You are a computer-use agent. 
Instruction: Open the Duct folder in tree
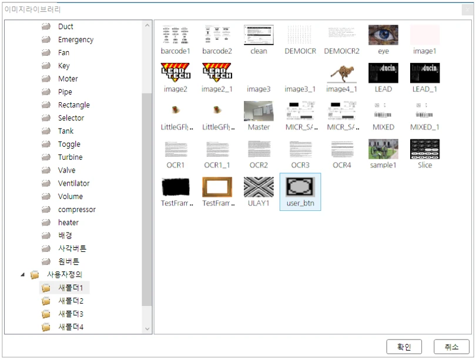(x=66, y=26)
